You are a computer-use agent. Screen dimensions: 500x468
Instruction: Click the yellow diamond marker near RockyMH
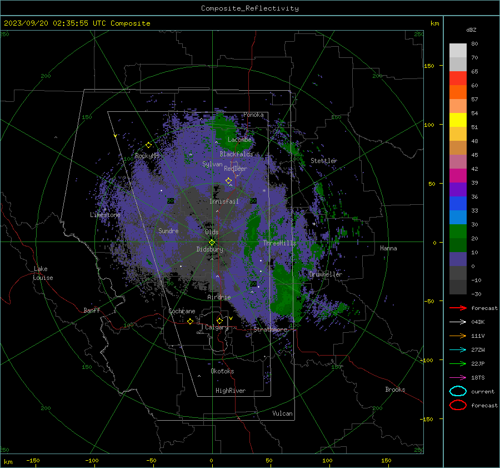point(148,145)
